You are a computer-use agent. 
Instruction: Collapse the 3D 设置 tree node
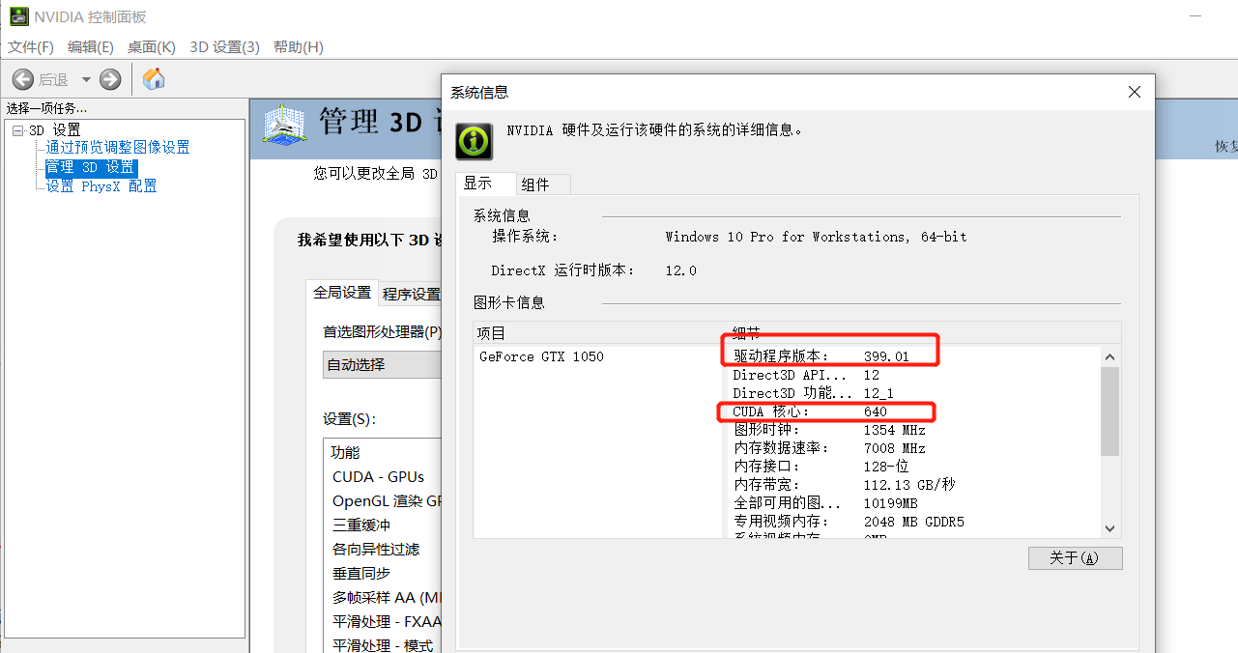point(17,130)
